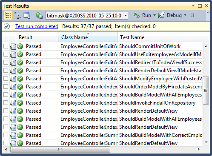Screen dimensions: 212x156
Task: Click green passed checkmark for ShouldInvokeFindallOnRepository
Action: coord(20,103)
